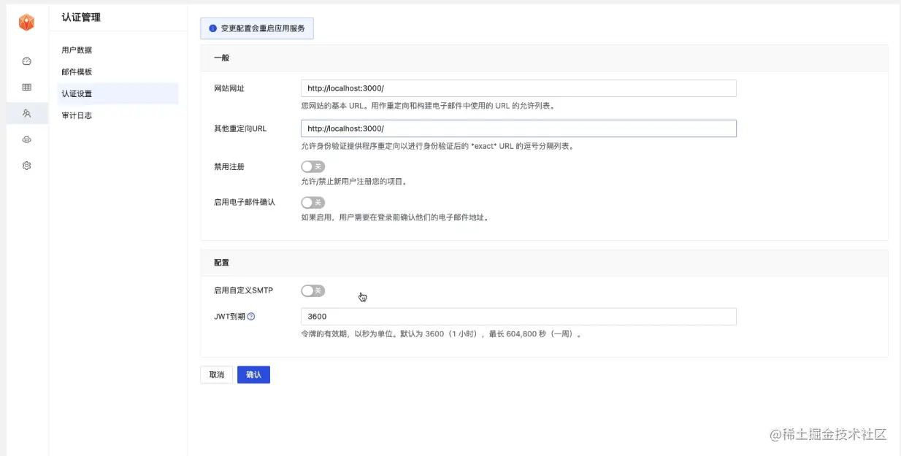Select the users authentication sidebar icon
The height and width of the screenshot is (456, 901).
click(x=27, y=113)
